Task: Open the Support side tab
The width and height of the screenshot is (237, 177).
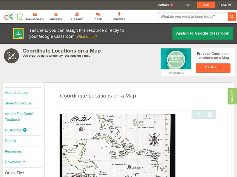Action: click(232, 96)
